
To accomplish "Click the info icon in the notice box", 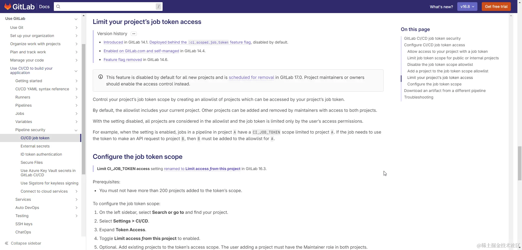I will 100,77.
